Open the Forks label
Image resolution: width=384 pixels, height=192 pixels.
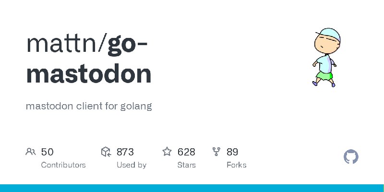(236, 165)
